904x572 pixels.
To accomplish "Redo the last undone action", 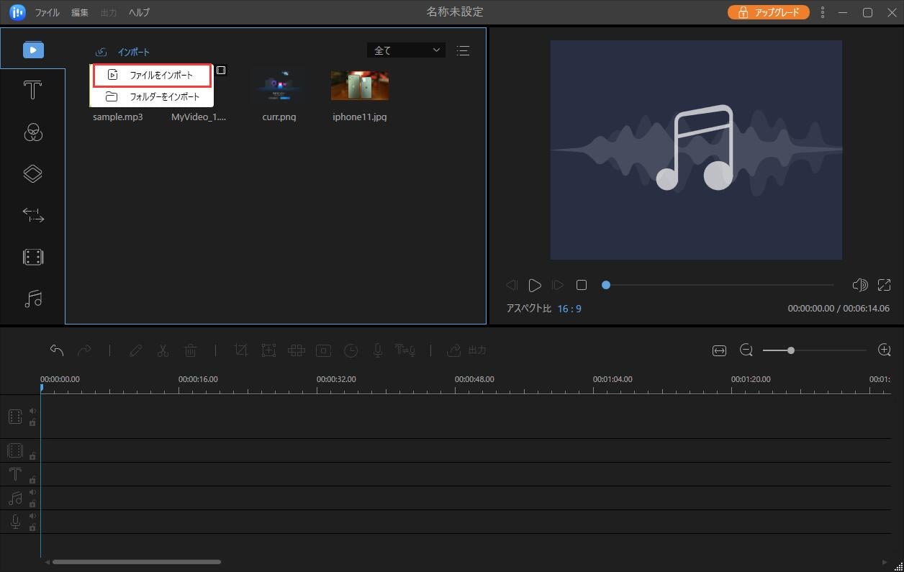I will [84, 350].
